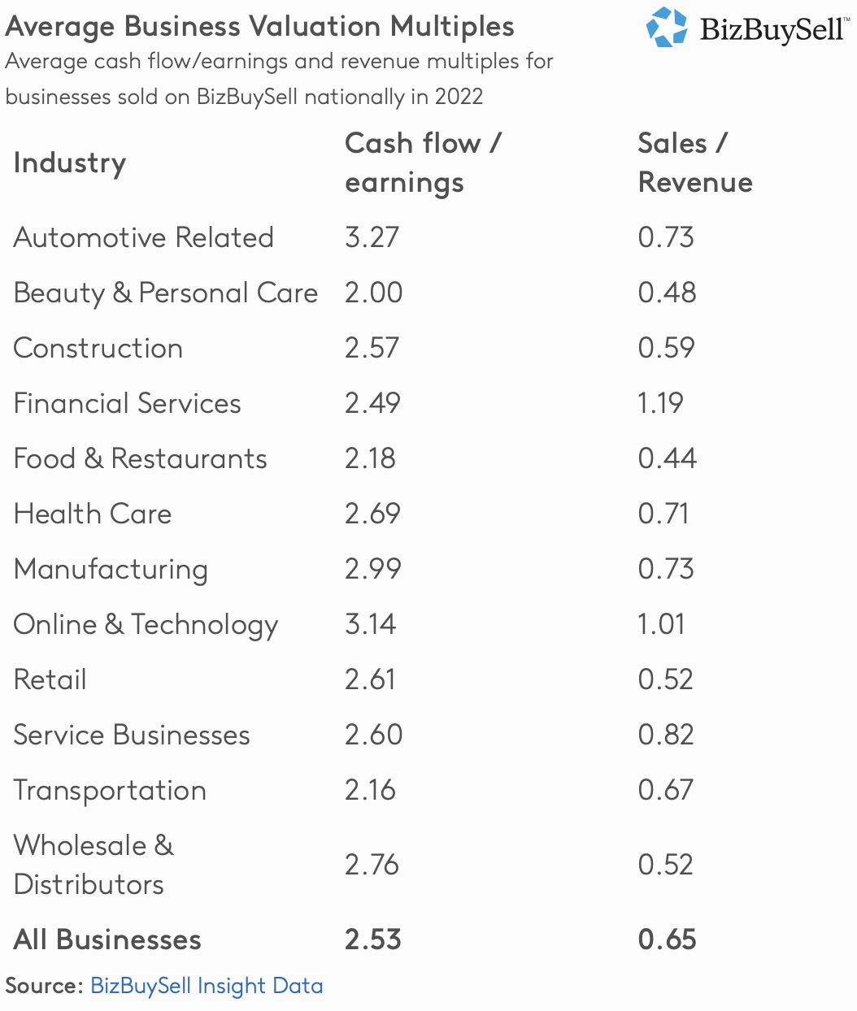
Task: Select the Service Businesses row label
Action: pyautogui.click(x=132, y=735)
